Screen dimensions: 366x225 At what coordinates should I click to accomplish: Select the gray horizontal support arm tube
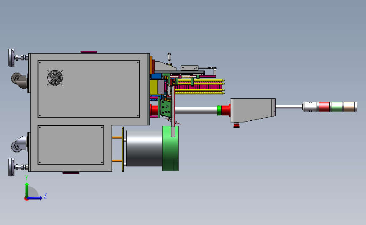(196, 111)
